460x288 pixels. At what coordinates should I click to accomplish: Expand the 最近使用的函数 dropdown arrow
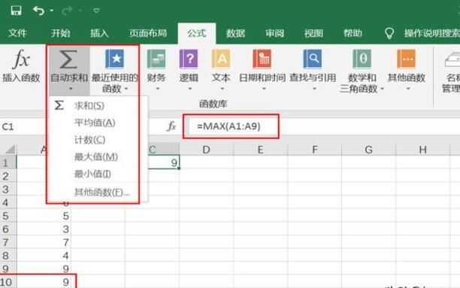[x=126, y=89]
